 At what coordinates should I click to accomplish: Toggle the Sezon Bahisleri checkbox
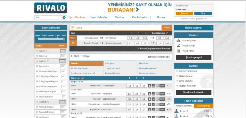pyautogui.click(x=37, y=97)
